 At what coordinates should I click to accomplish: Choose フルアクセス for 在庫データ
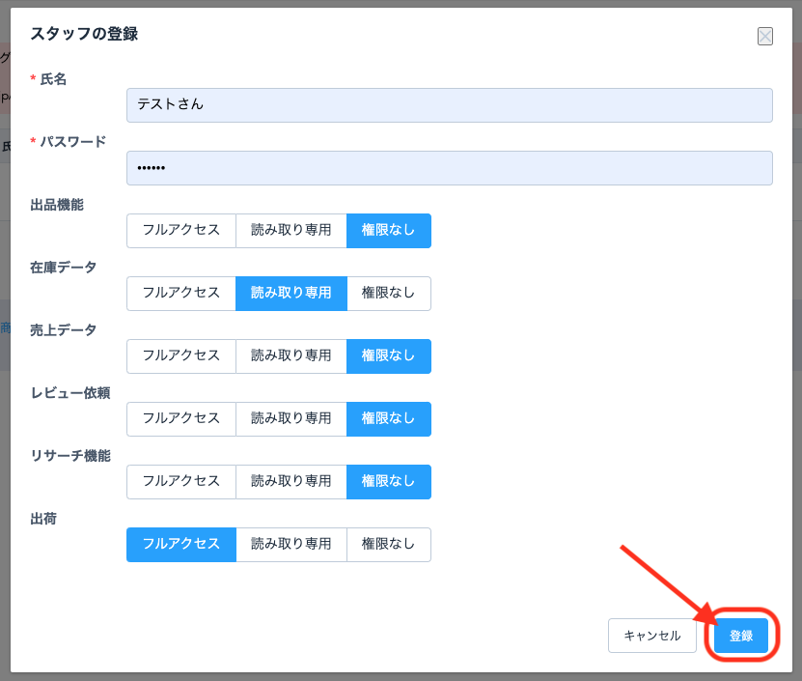181,294
